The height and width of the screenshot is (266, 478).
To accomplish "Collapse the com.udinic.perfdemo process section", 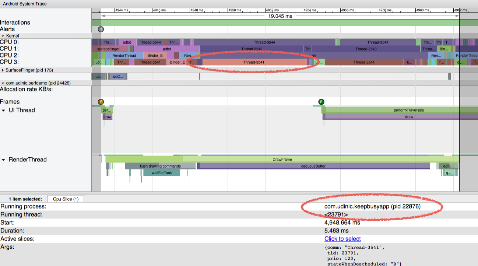I will pyautogui.click(x=3, y=83).
